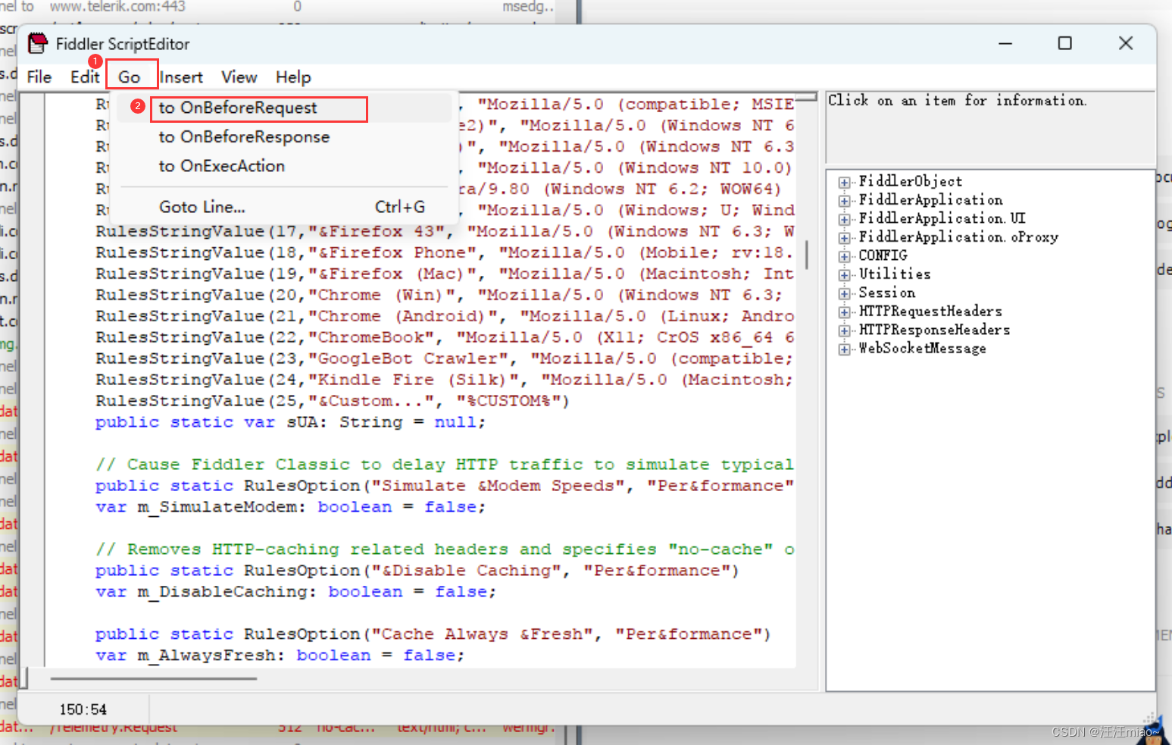The width and height of the screenshot is (1172, 745).
Task: Click the RulesStringValue(22 'ChromeBook' line
Action: 445,337
